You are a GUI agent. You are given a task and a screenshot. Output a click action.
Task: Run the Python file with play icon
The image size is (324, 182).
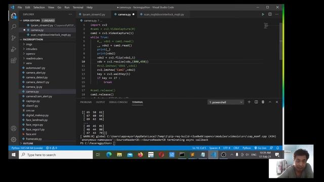(x=263, y=14)
